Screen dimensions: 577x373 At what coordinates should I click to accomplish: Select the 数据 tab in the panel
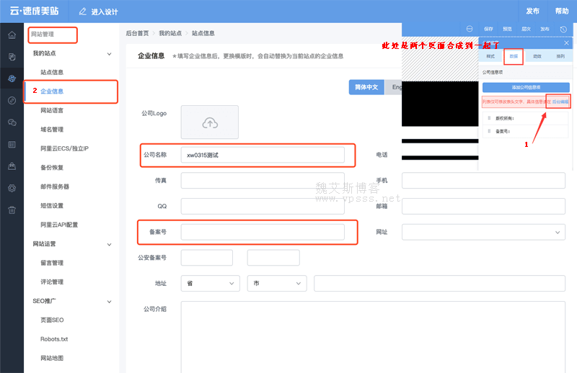(513, 55)
